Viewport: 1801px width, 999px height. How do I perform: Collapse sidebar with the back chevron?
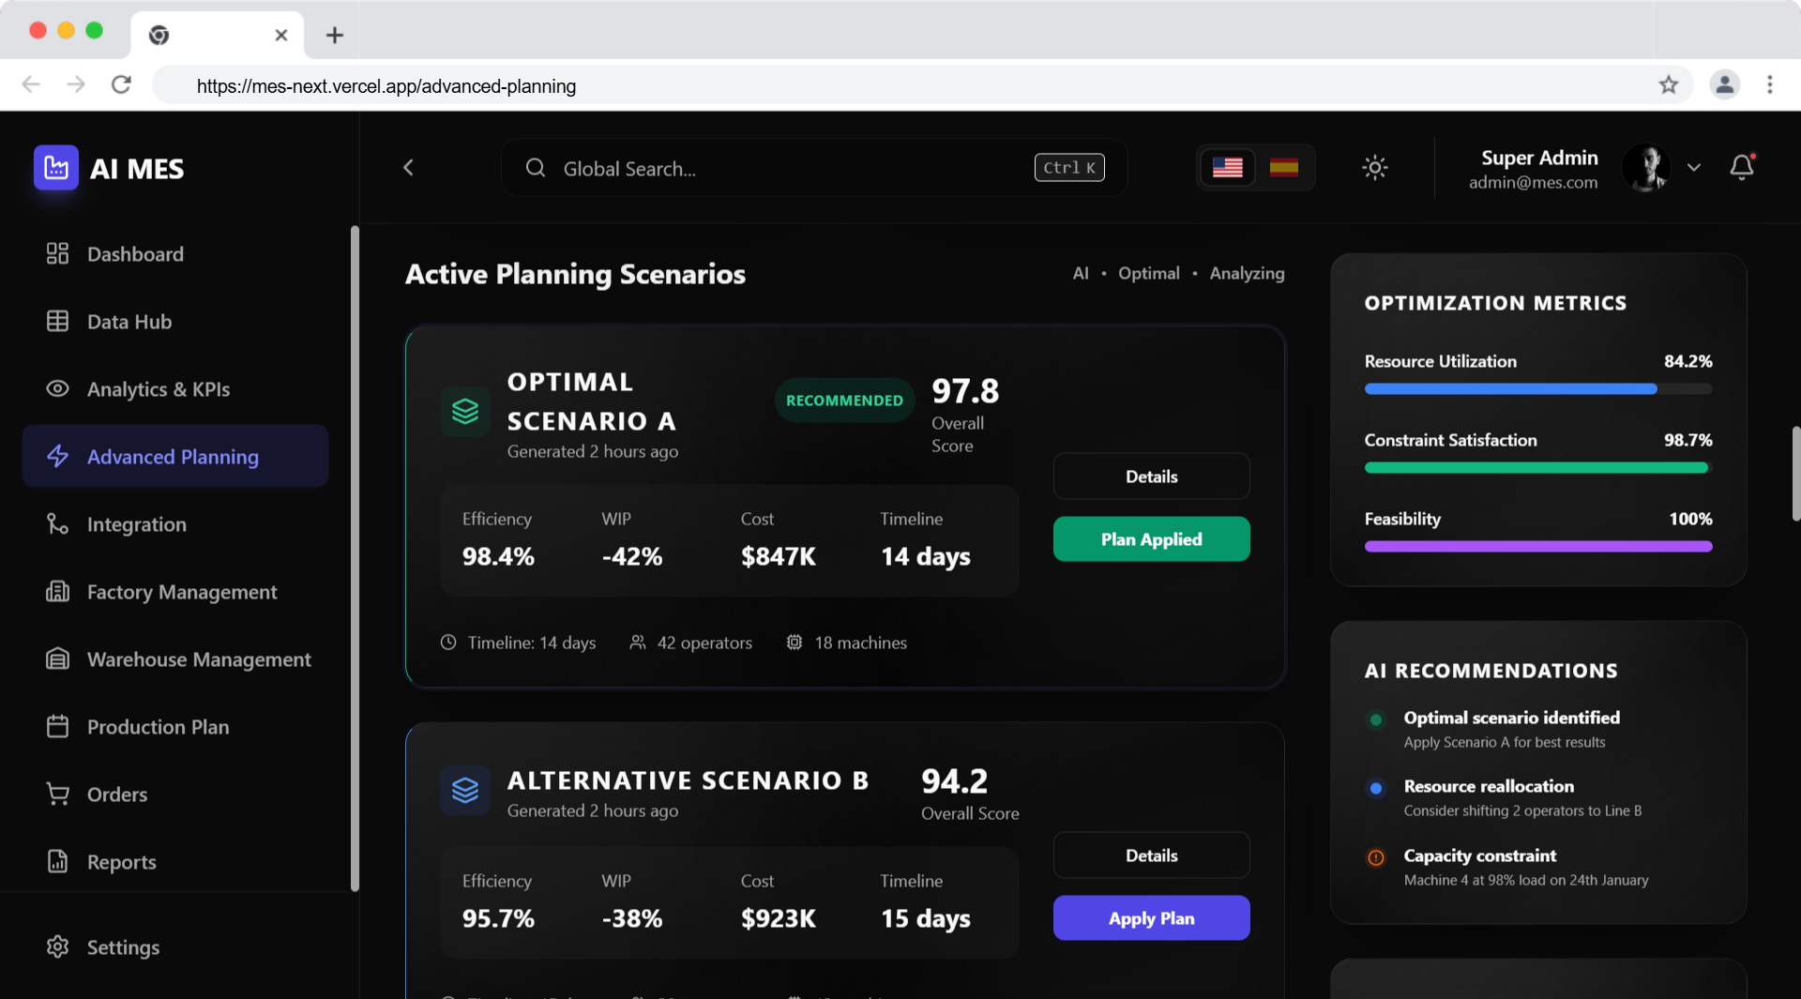pyautogui.click(x=408, y=168)
